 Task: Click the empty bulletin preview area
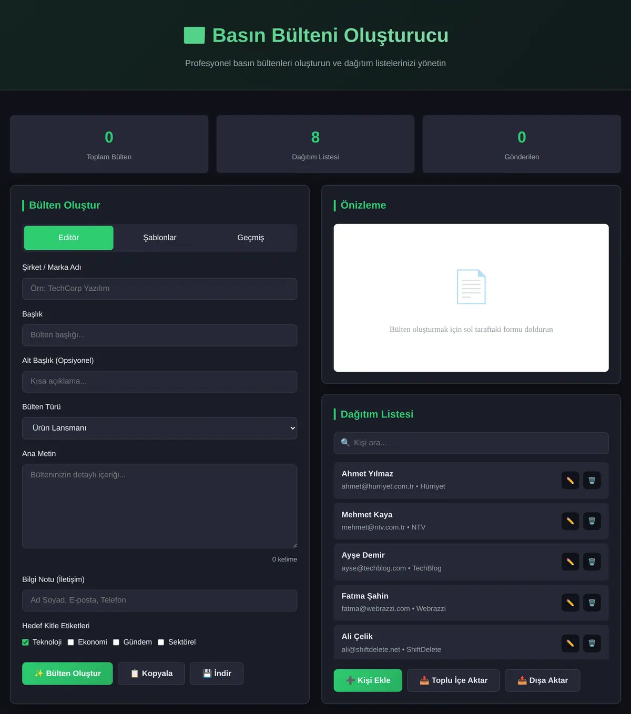(x=471, y=298)
